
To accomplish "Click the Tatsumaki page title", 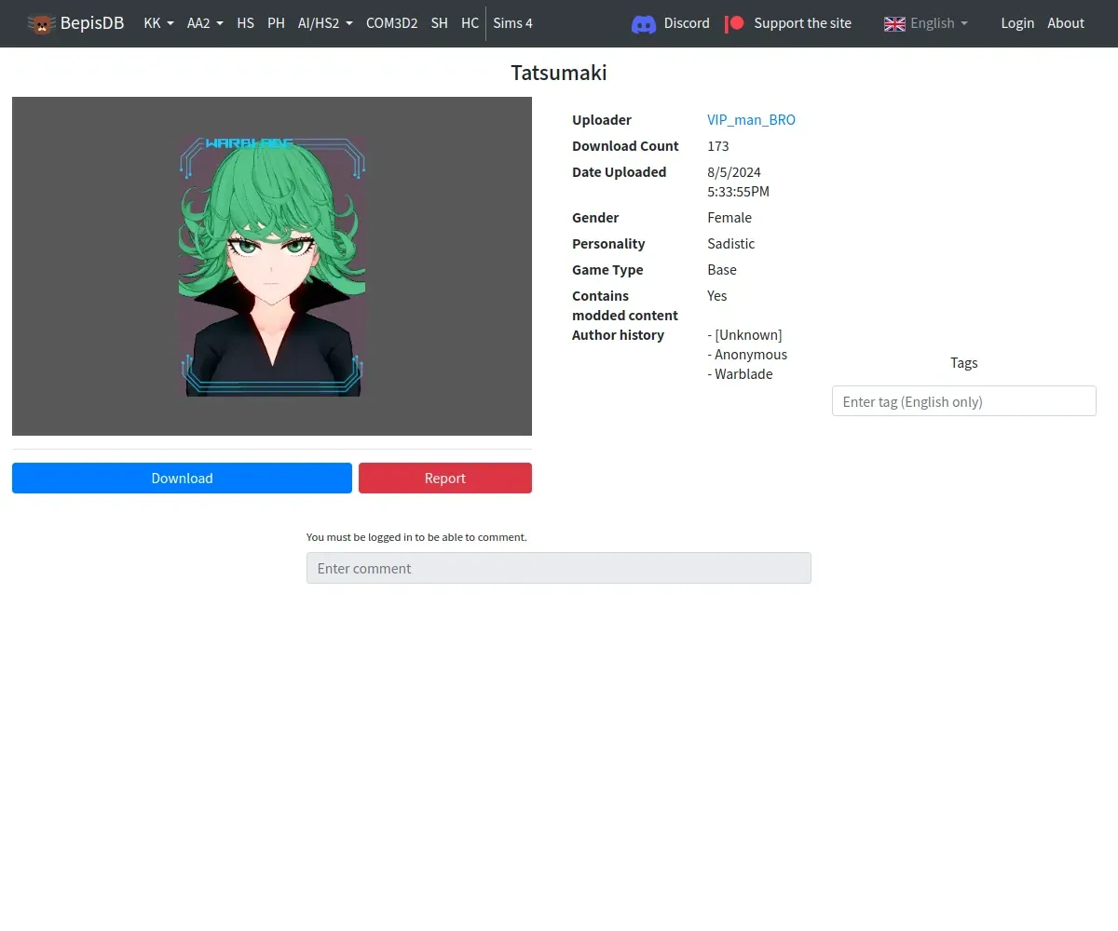I will pos(559,73).
